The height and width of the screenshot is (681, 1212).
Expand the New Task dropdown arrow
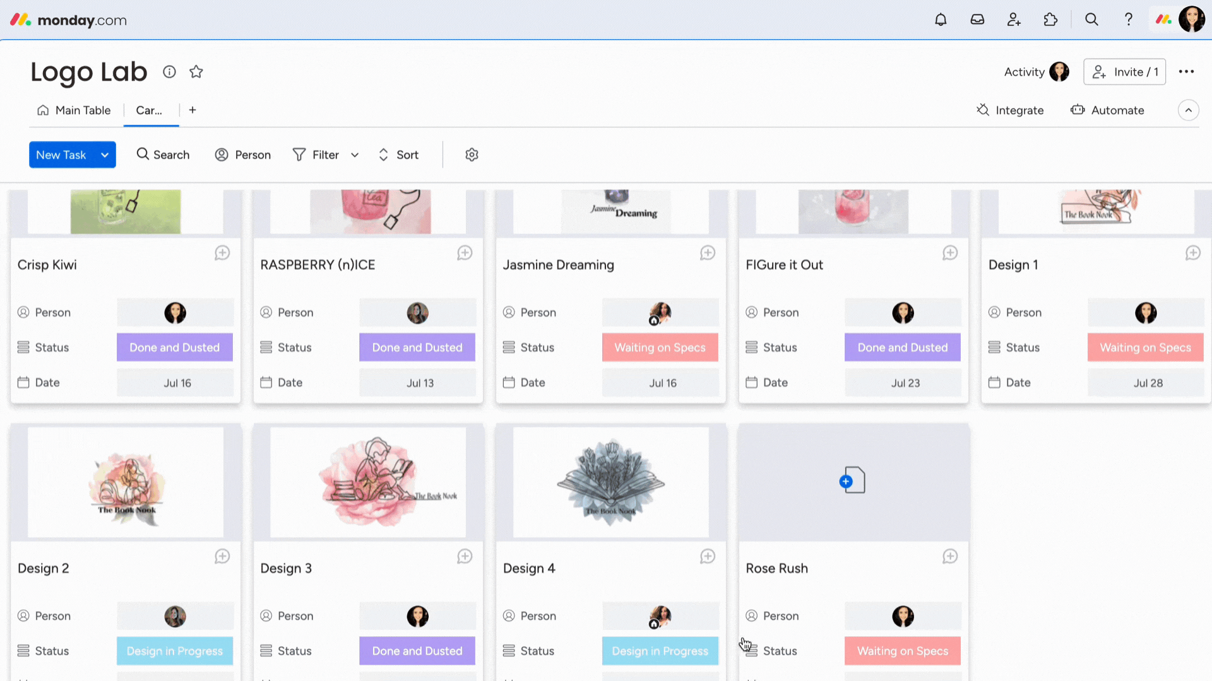105,154
